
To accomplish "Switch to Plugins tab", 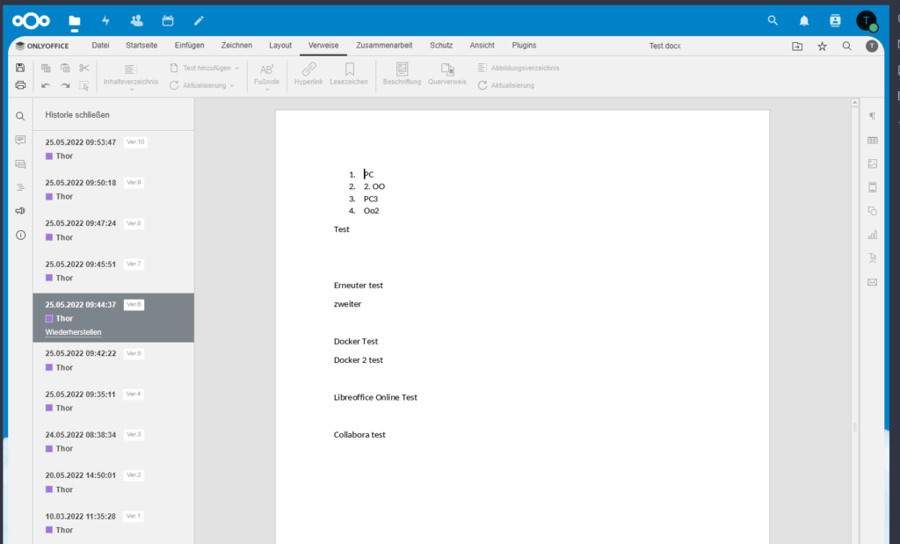I will click(x=524, y=46).
